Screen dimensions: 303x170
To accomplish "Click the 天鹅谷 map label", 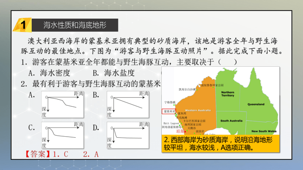I will [192, 128].
